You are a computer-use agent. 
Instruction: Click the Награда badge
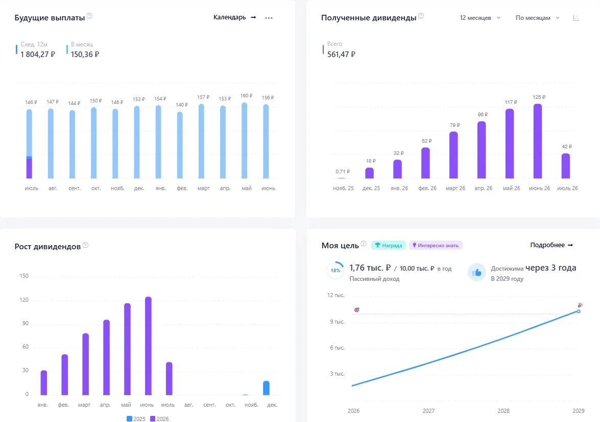tap(389, 245)
